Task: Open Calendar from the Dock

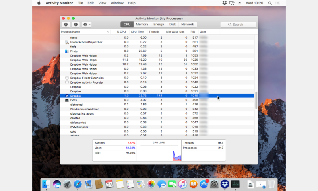Action: [x=109, y=184]
